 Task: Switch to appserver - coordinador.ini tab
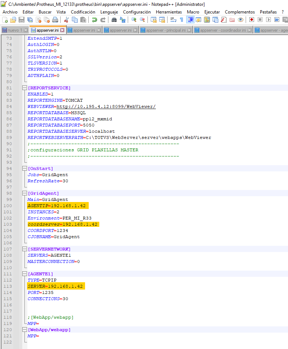(223, 30)
